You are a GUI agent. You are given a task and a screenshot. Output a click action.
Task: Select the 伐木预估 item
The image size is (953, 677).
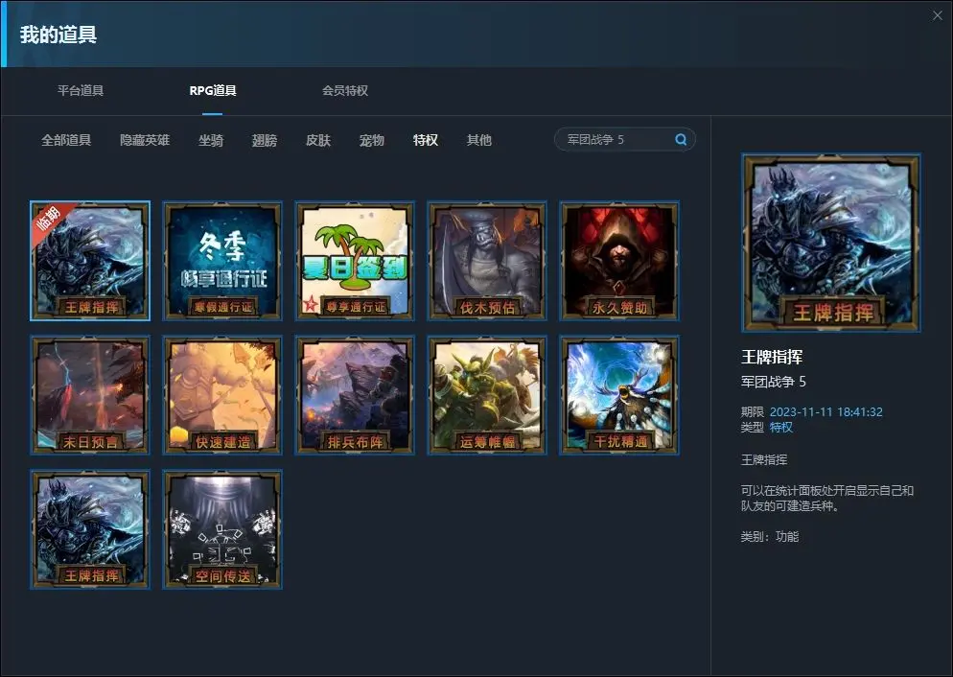[487, 261]
